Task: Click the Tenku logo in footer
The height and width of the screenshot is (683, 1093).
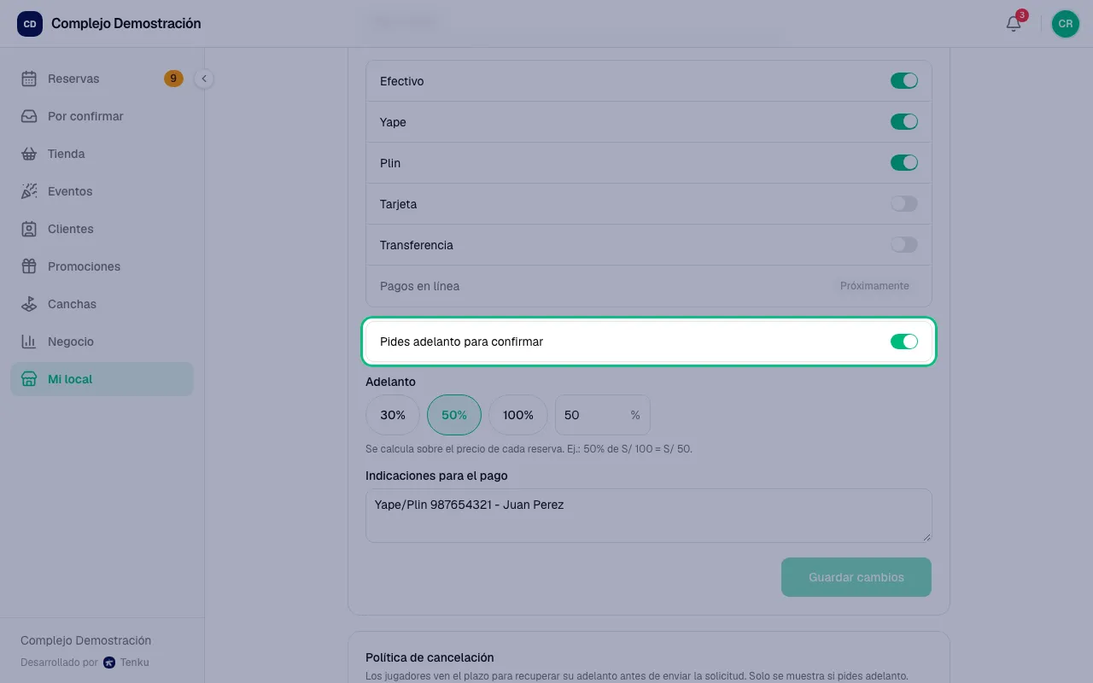Action: pos(108,663)
